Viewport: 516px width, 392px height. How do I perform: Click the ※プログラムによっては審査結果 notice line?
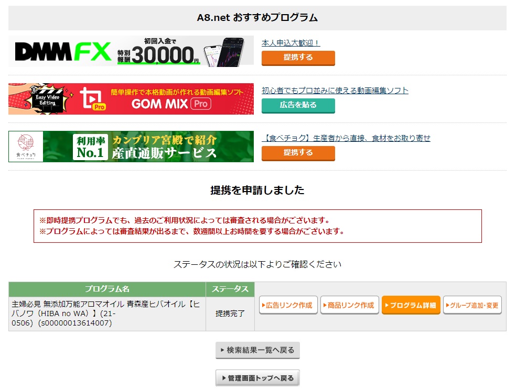[x=192, y=231]
